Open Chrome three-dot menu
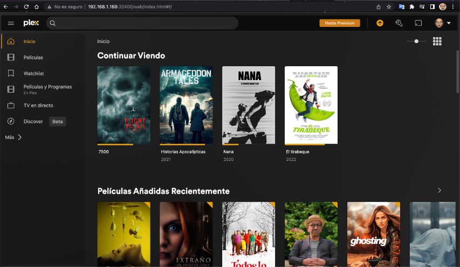Image resolution: width=460 pixels, height=267 pixels. [x=453, y=6]
